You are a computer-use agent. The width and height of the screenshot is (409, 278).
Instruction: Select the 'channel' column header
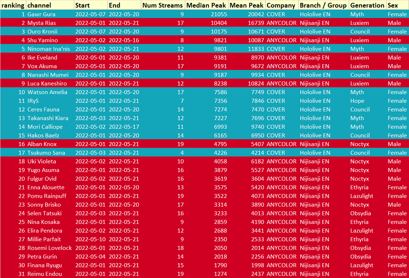[x=50, y=5]
